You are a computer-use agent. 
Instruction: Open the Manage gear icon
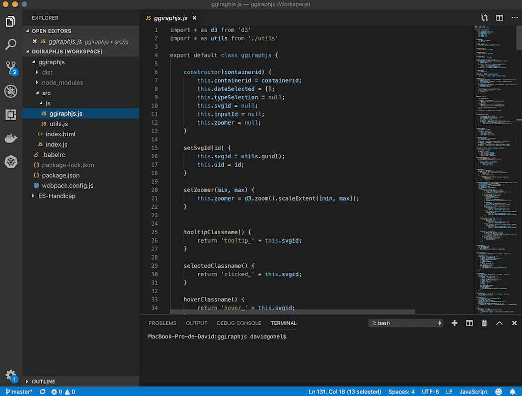click(11, 376)
